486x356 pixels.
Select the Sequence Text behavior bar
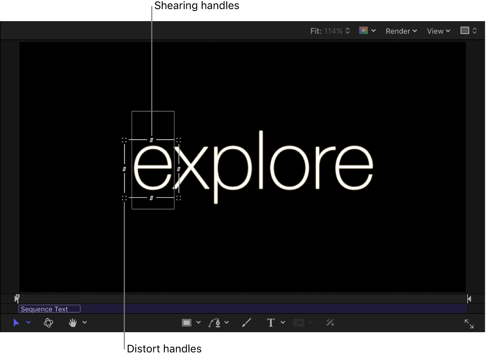pos(49,309)
